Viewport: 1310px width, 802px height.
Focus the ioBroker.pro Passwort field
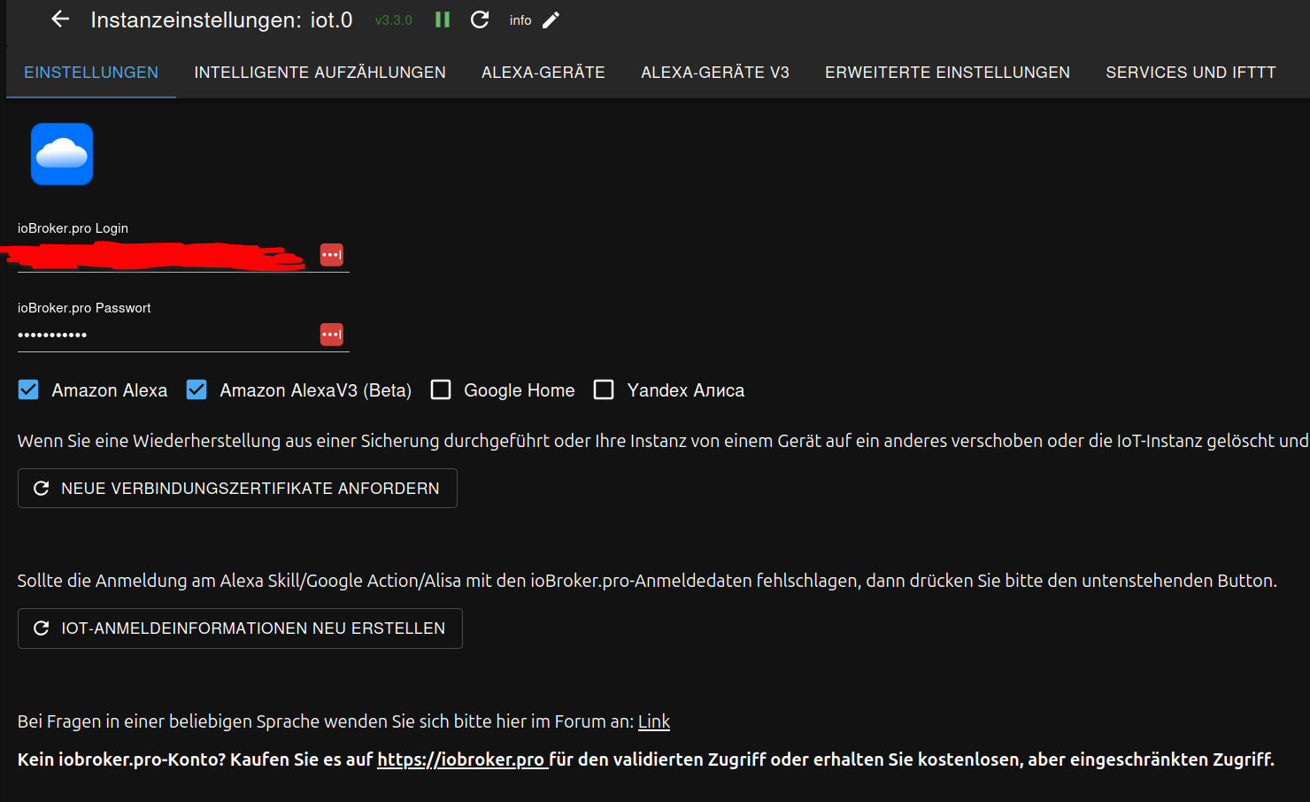coord(183,335)
